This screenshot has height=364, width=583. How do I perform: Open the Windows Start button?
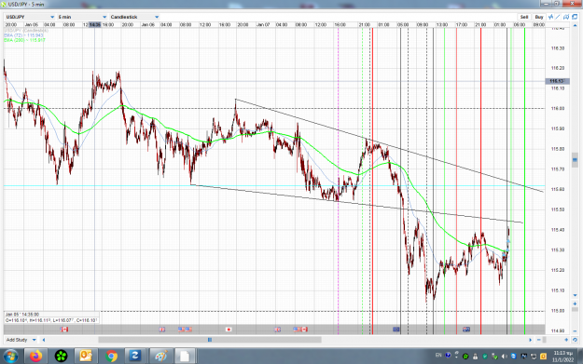pyautogui.click(x=10, y=357)
